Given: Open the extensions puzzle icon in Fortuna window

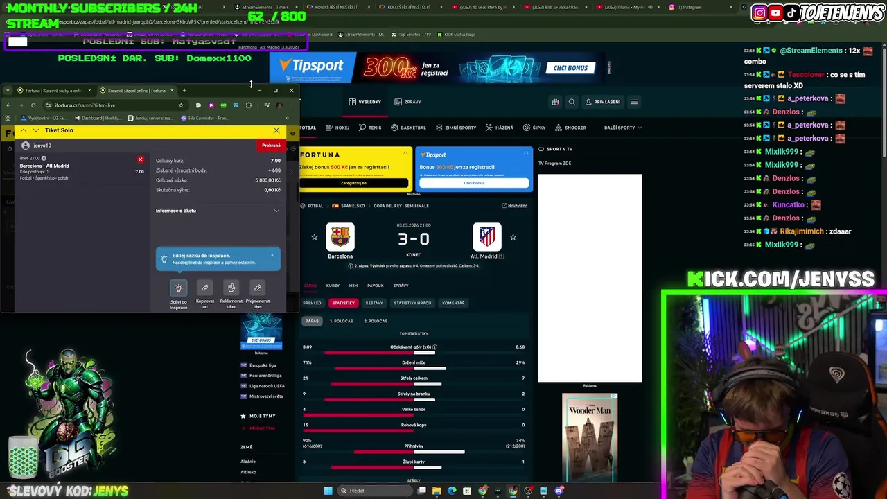Looking at the screenshot, I should [249, 105].
